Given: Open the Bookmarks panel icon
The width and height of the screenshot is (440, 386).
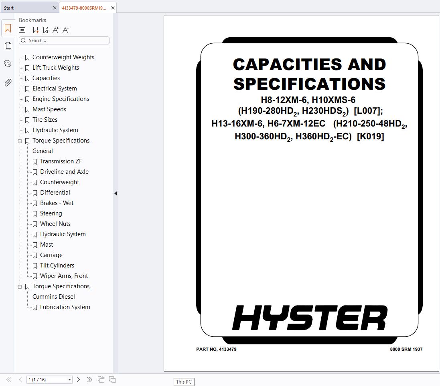Looking at the screenshot, I should [x=8, y=28].
